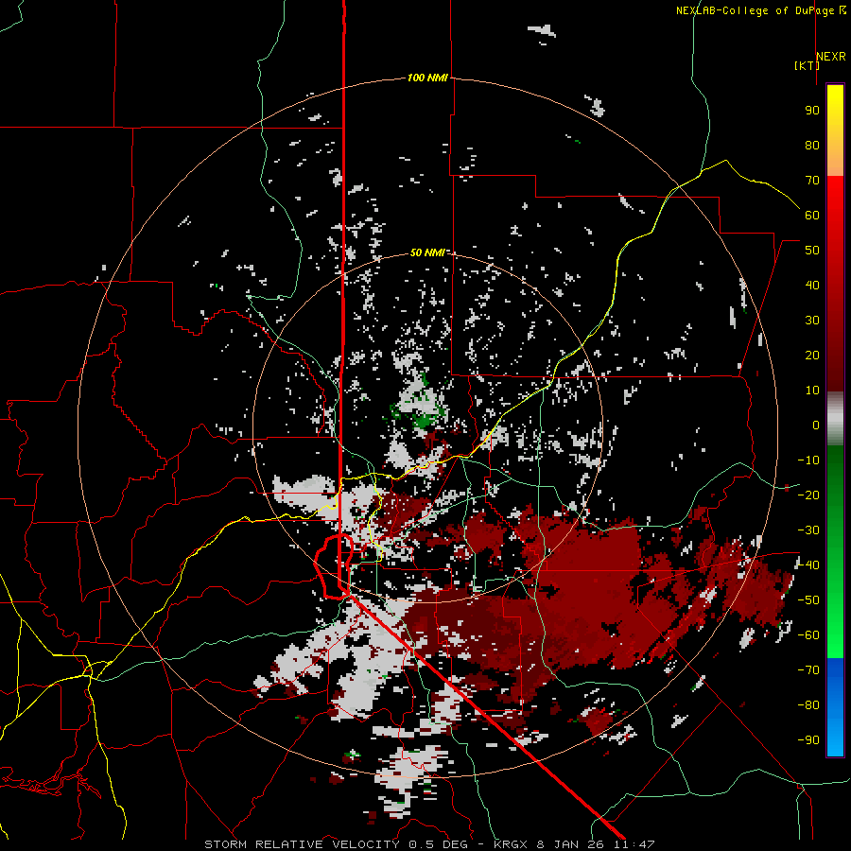Click the 90 value on the velocity scale
The width and height of the screenshot is (851, 851).
(812, 111)
